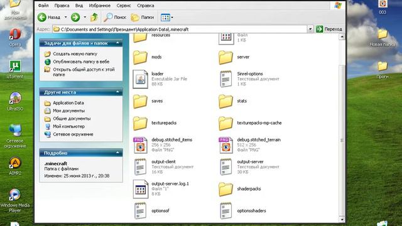
Task: Select the optionsof text file icon
Action: click(x=140, y=211)
